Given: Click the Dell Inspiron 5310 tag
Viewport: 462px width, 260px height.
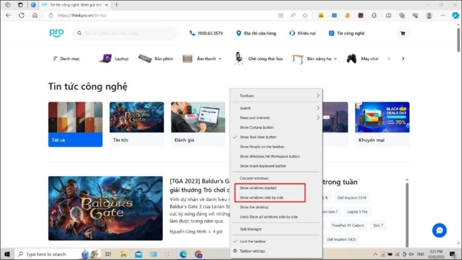Looking at the screenshot, I should tap(352, 198).
